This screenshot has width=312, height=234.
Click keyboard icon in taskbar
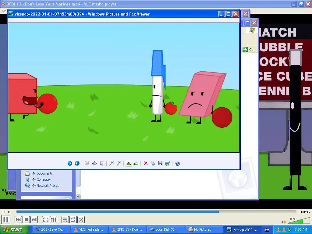267,230
